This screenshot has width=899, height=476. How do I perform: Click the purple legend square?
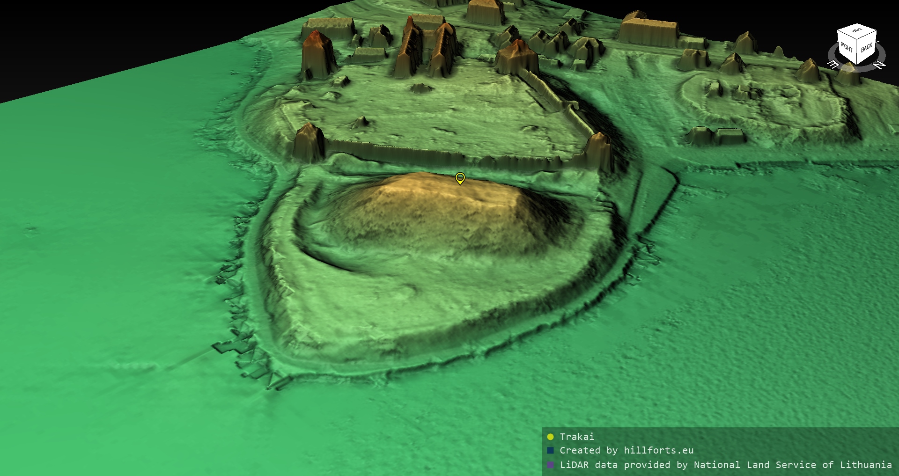tap(550, 465)
